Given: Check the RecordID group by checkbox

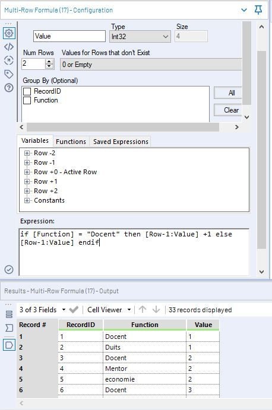Looking at the screenshot, I should click(x=27, y=91).
